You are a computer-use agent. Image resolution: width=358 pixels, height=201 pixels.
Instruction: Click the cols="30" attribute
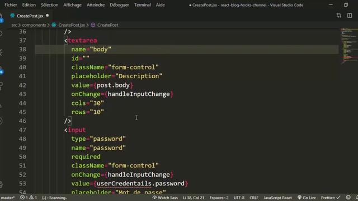[x=87, y=103]
